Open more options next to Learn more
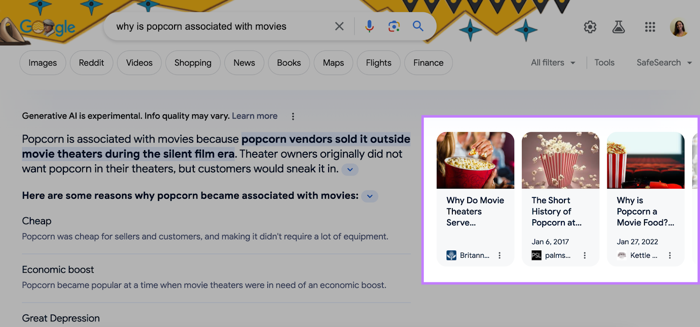This screenshot has width=700, height=327. tap(293, 116)
